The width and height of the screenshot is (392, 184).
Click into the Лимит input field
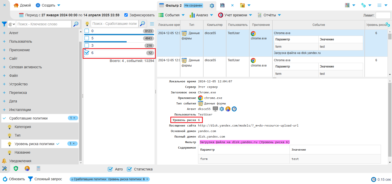[383, 15]
